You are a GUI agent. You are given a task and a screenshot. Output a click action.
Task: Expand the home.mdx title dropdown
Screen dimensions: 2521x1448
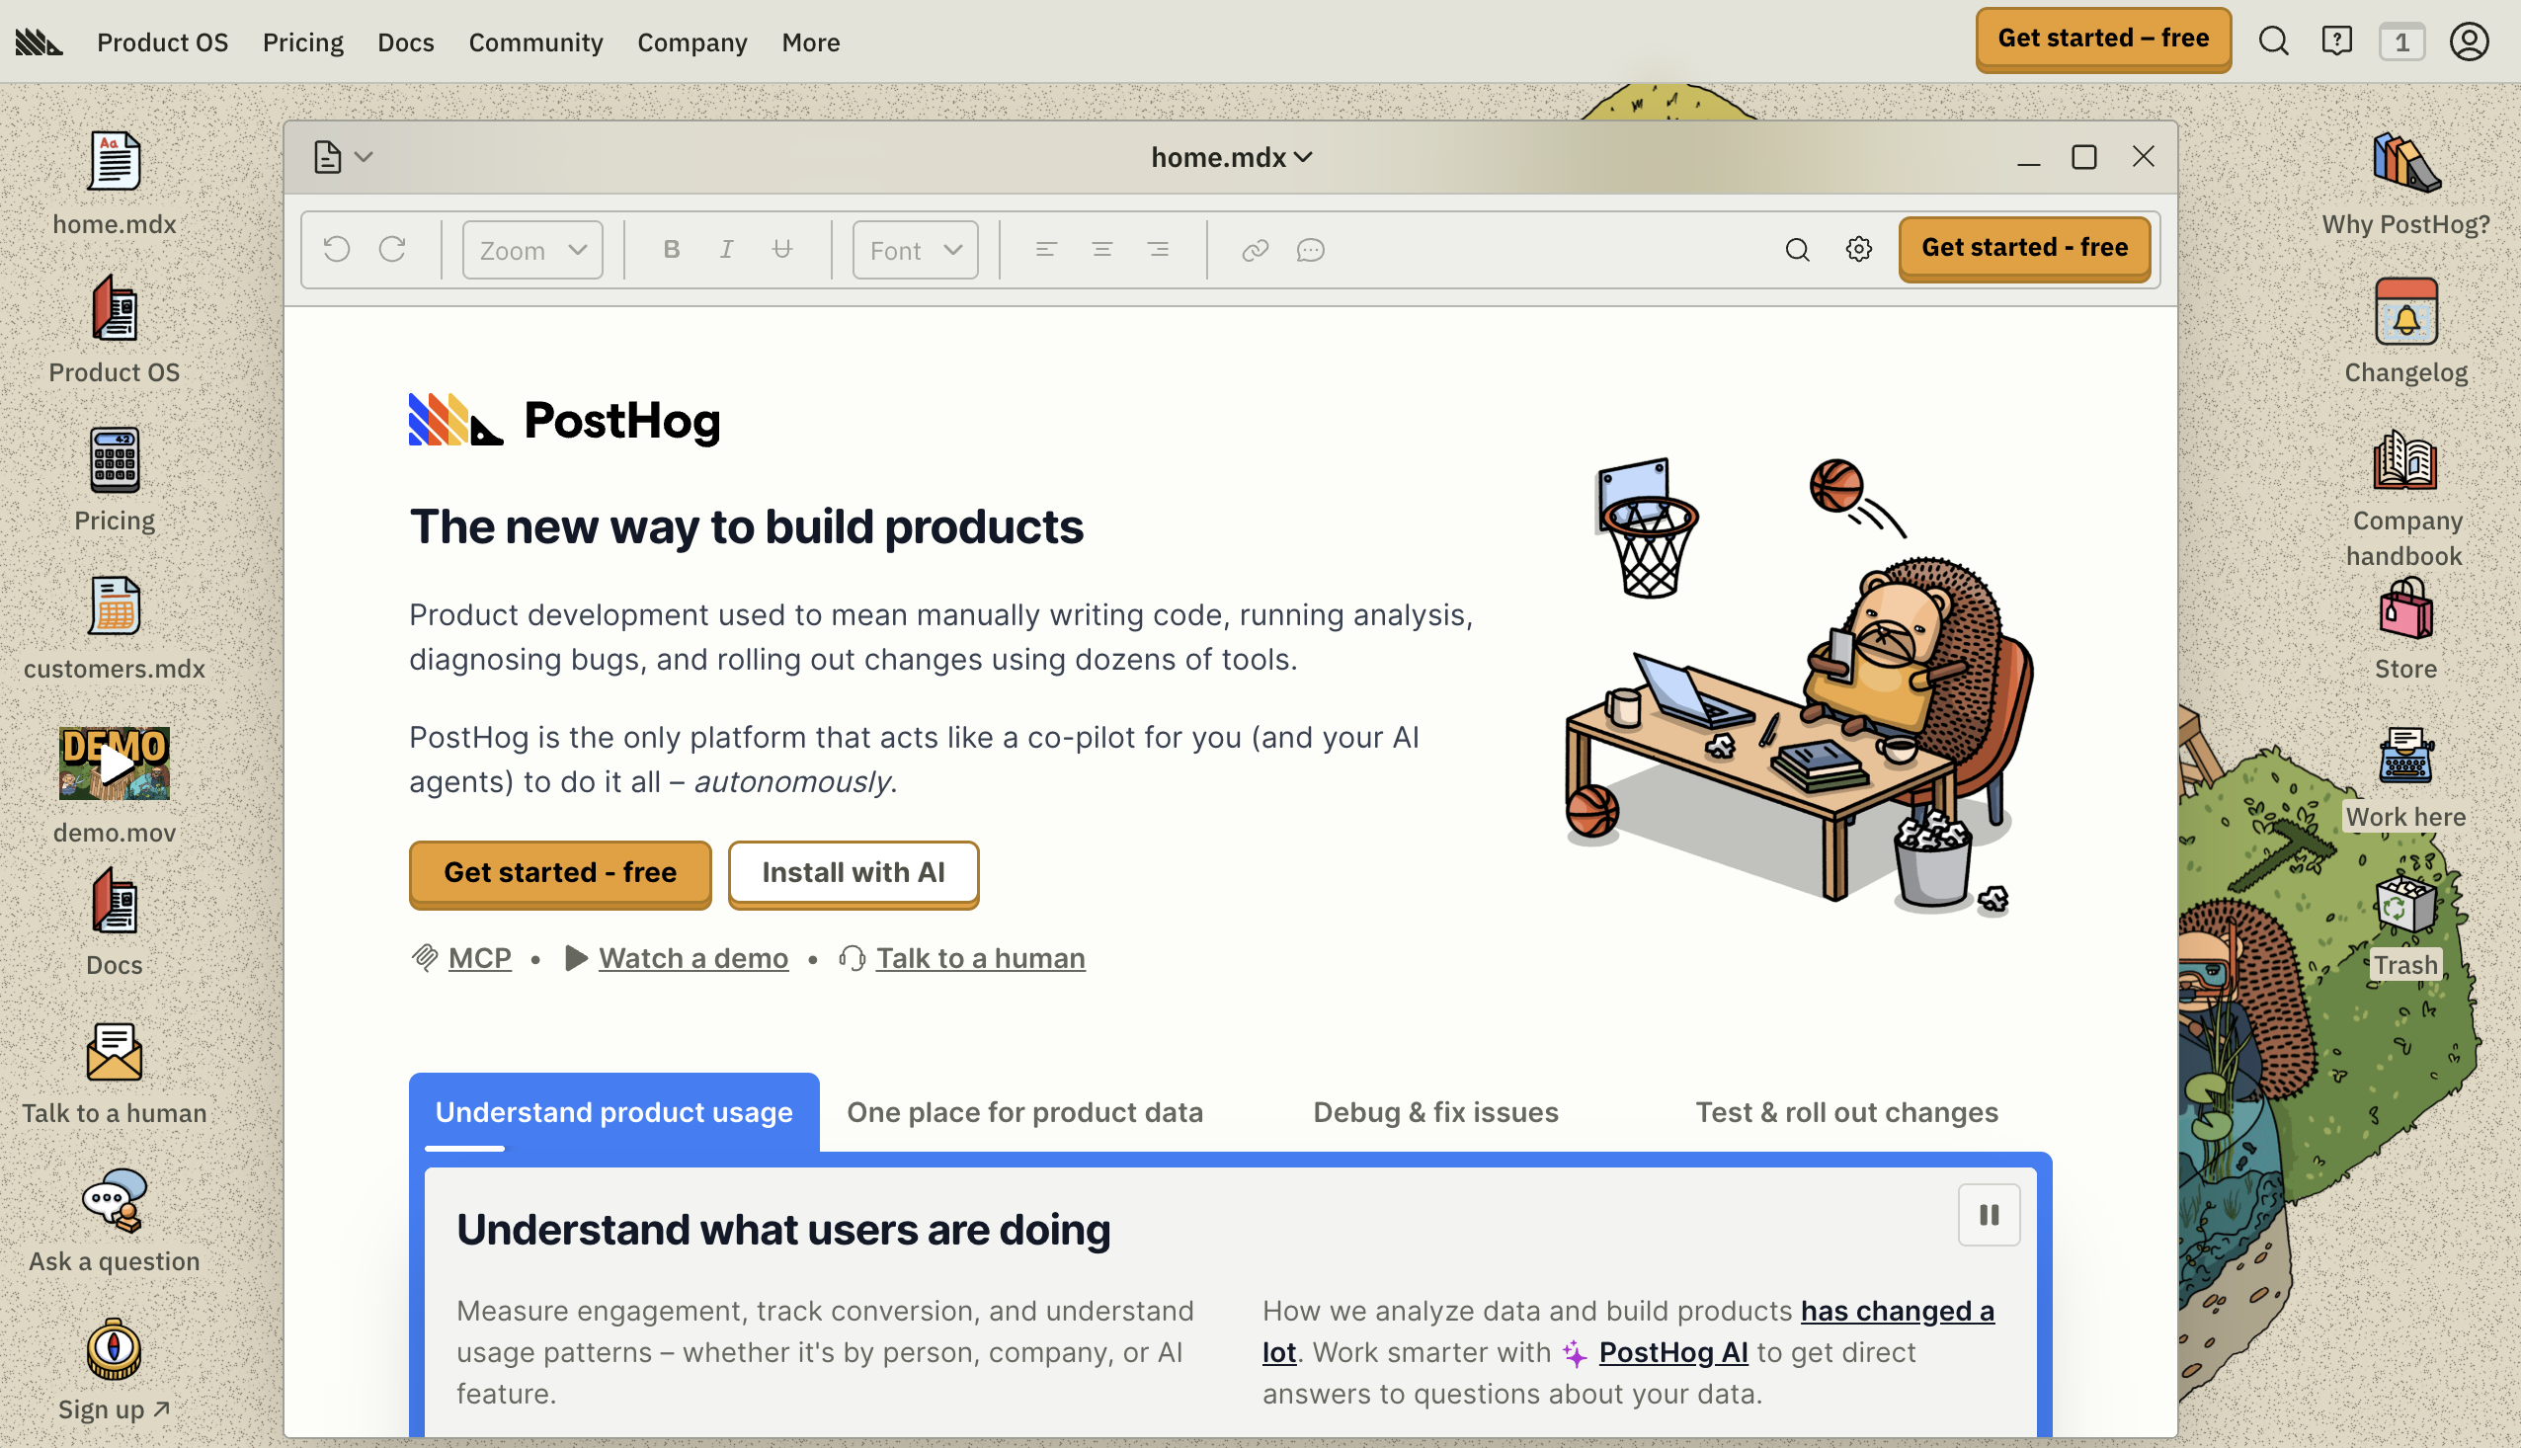(1231, 157)
